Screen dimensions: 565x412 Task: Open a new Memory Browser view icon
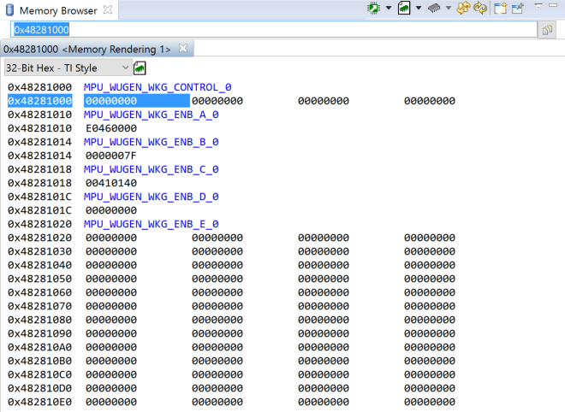(x=501, y=8)
